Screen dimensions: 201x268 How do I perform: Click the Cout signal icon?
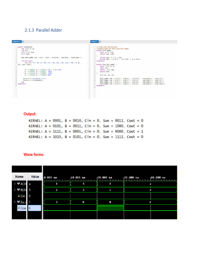click(18, 208)
